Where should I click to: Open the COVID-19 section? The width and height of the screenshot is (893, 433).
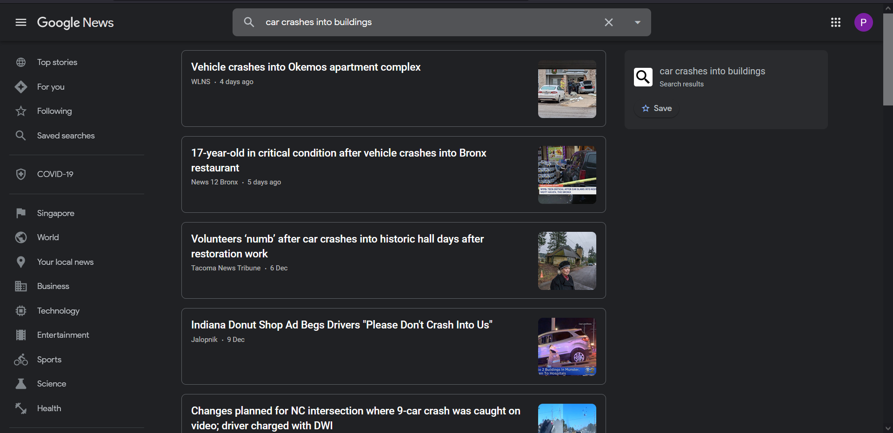point(55,174)
